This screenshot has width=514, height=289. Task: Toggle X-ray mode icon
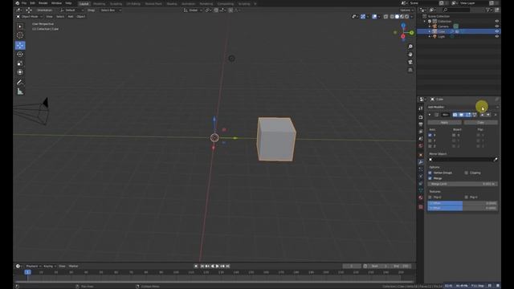(385, 16)
